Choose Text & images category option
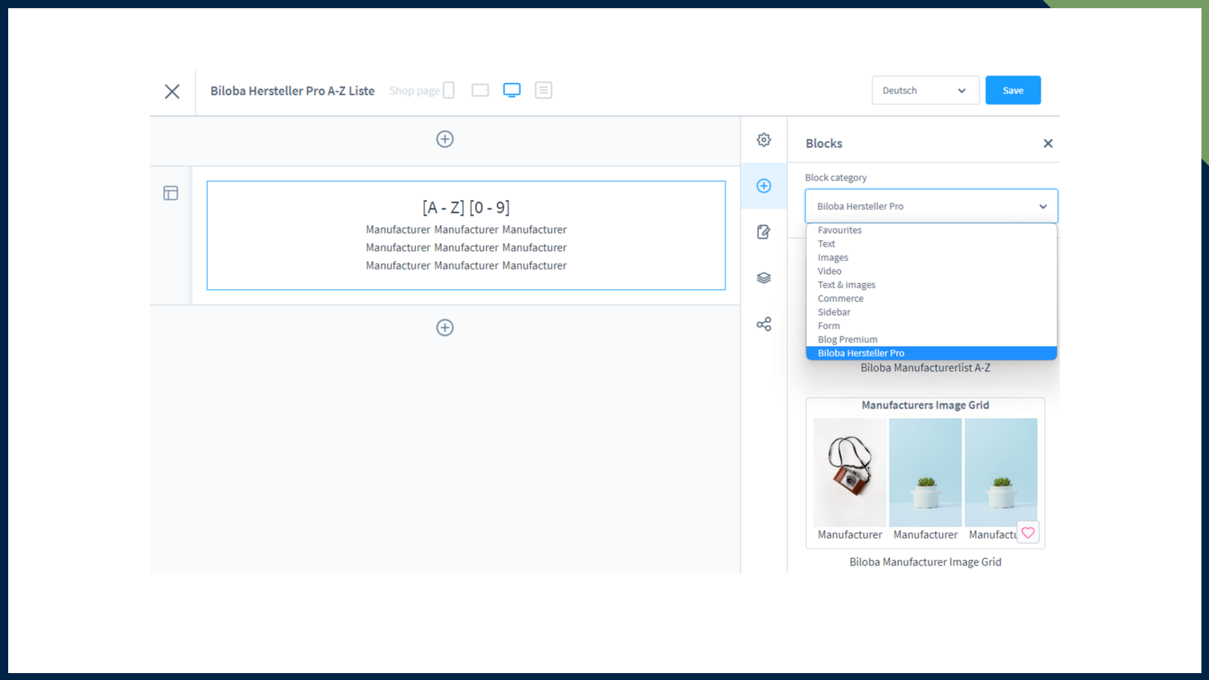Viewport: 1209px width, 680px height. [x=846, y=285]
